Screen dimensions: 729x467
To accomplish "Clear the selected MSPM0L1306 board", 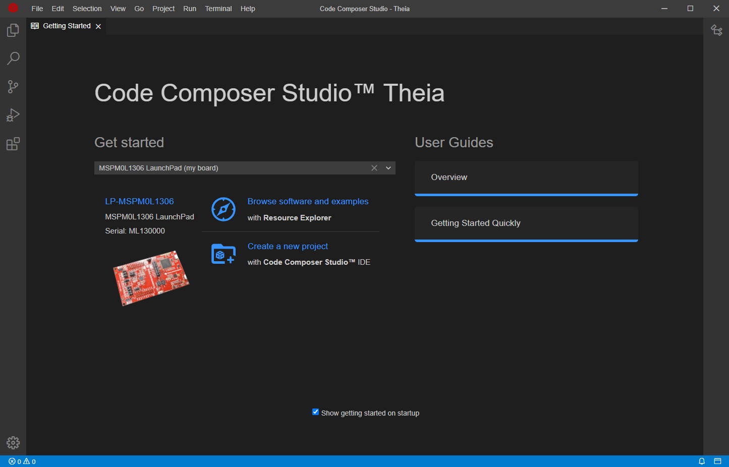I will pos(374,168).
